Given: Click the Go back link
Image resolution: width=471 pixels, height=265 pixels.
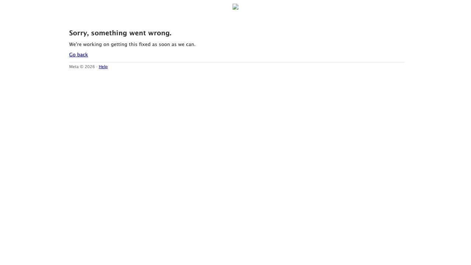Looking at the screenshot, I should pos(78,55).
